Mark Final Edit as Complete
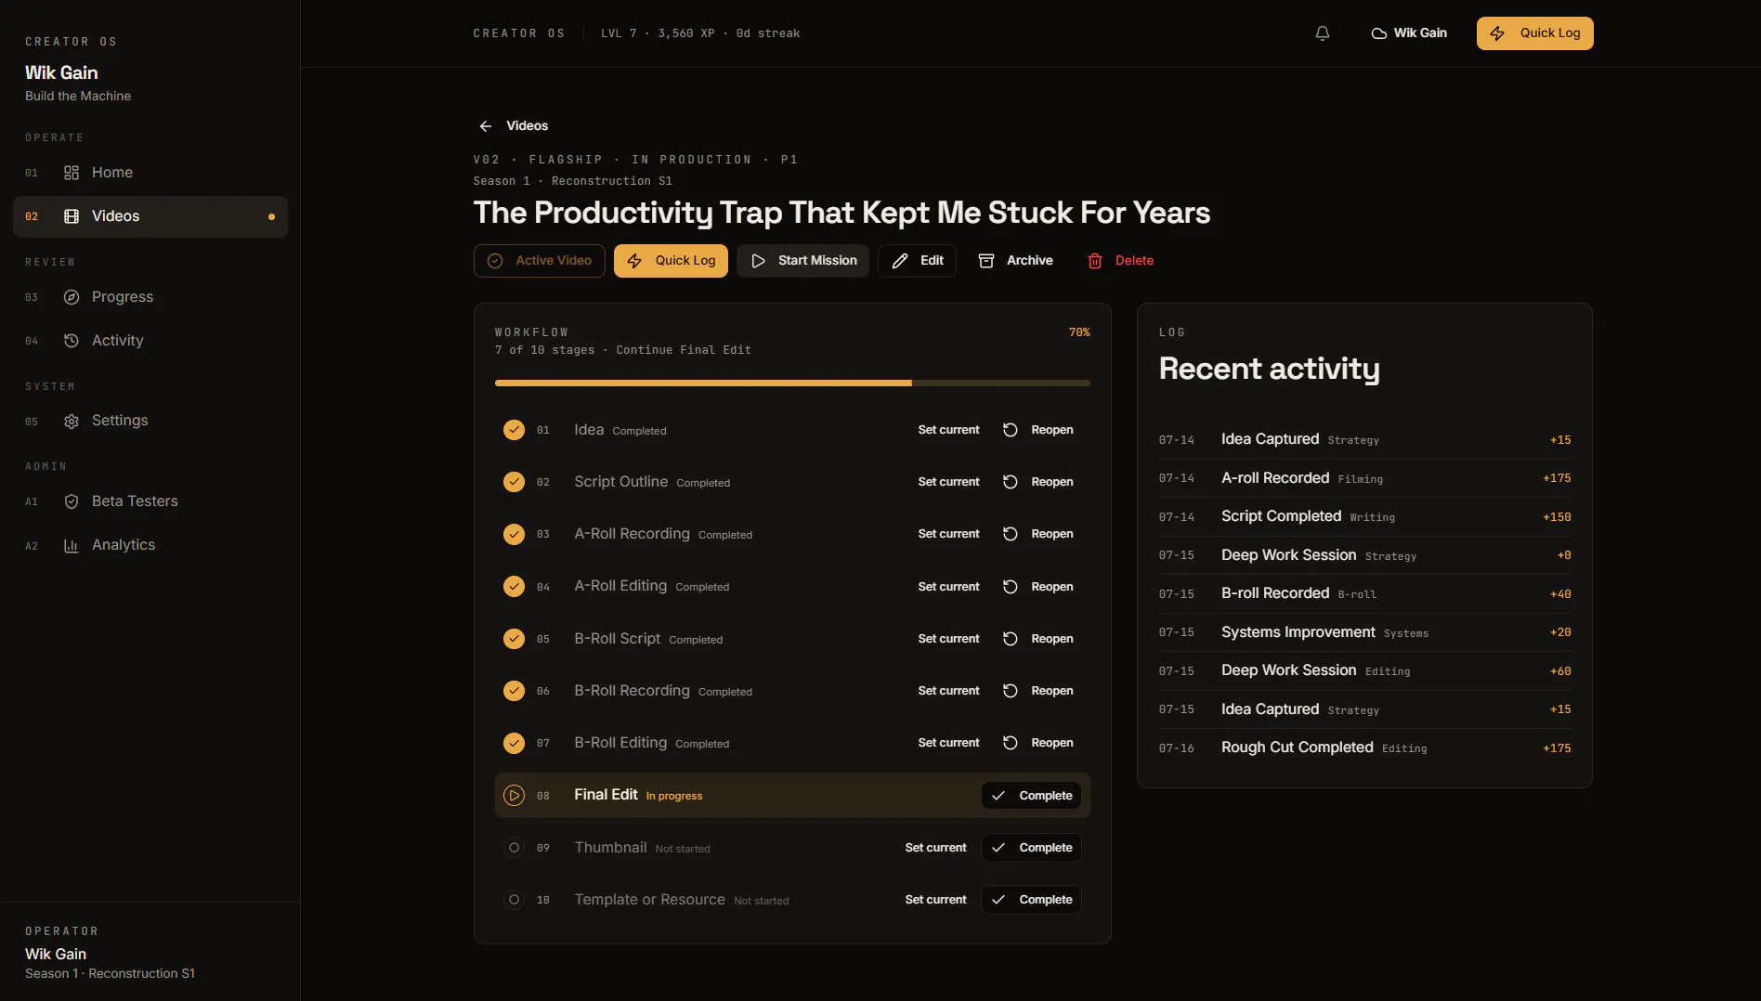Screen dimensions: 1761x1001 pos(1031,796)
